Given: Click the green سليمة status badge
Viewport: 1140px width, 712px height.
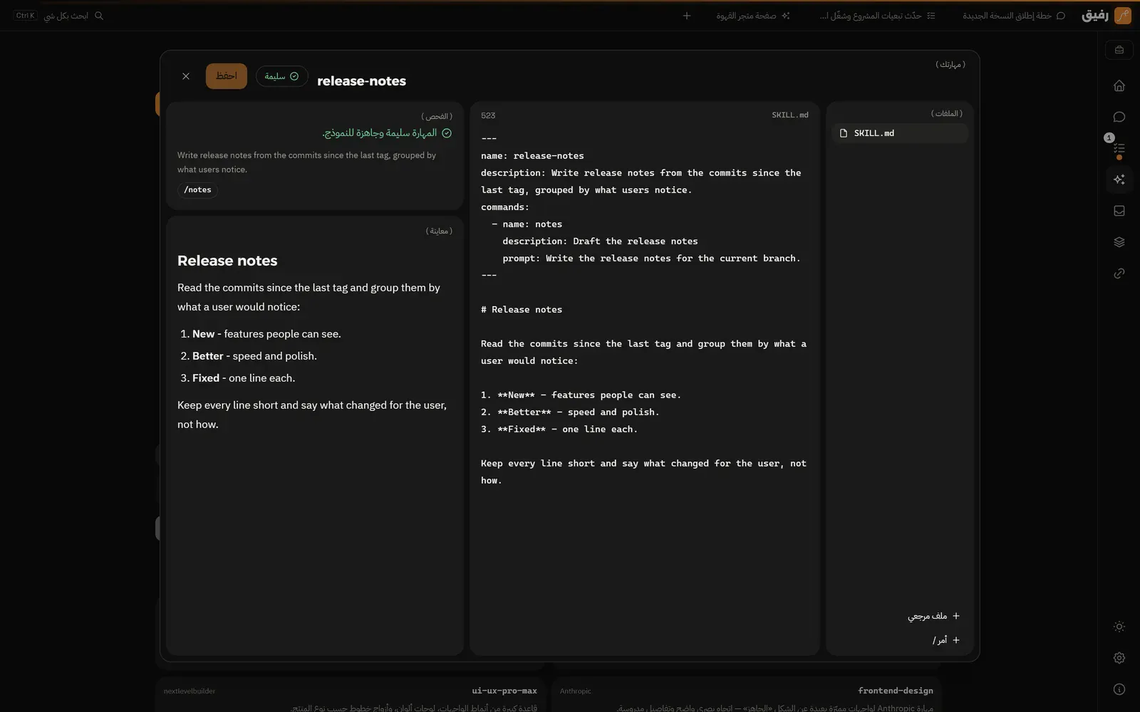Looking at the screenshot, I should point(281,76).
